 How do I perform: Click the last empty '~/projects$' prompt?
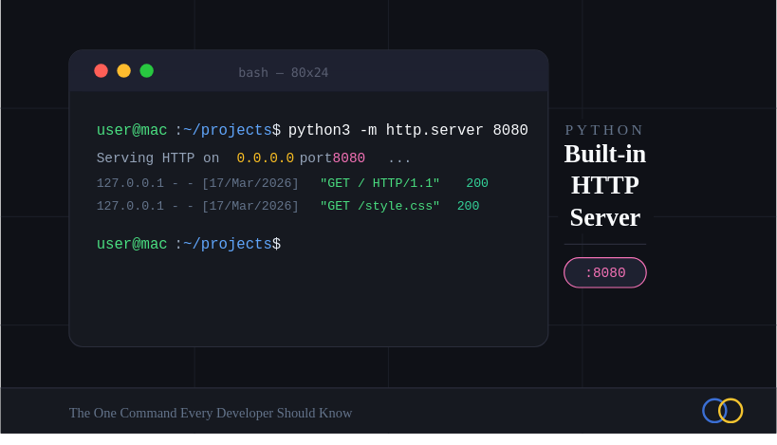231,244
